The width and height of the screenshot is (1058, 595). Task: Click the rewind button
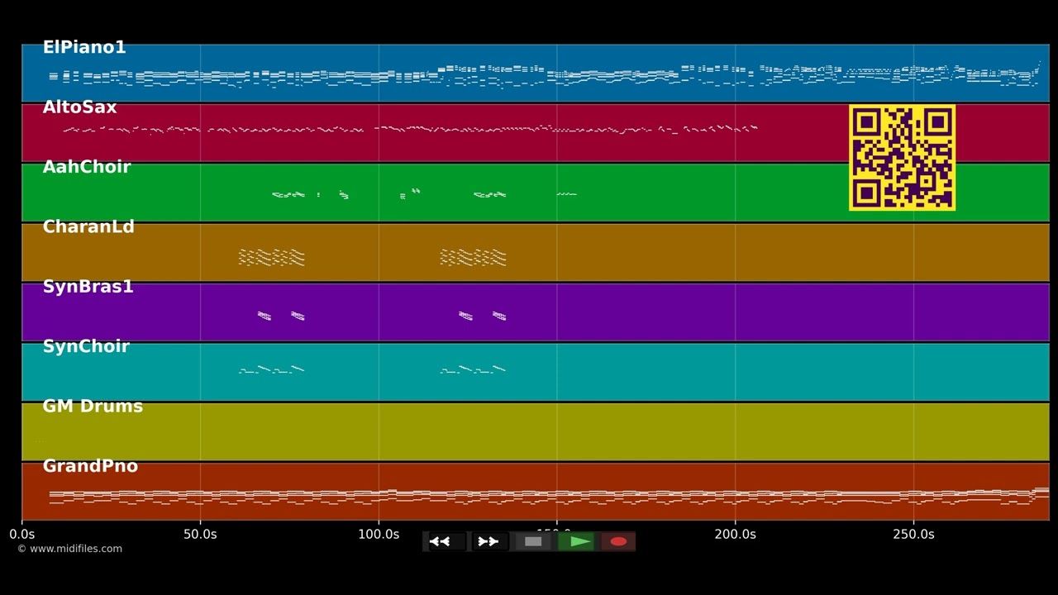click(x=446, y=541)
